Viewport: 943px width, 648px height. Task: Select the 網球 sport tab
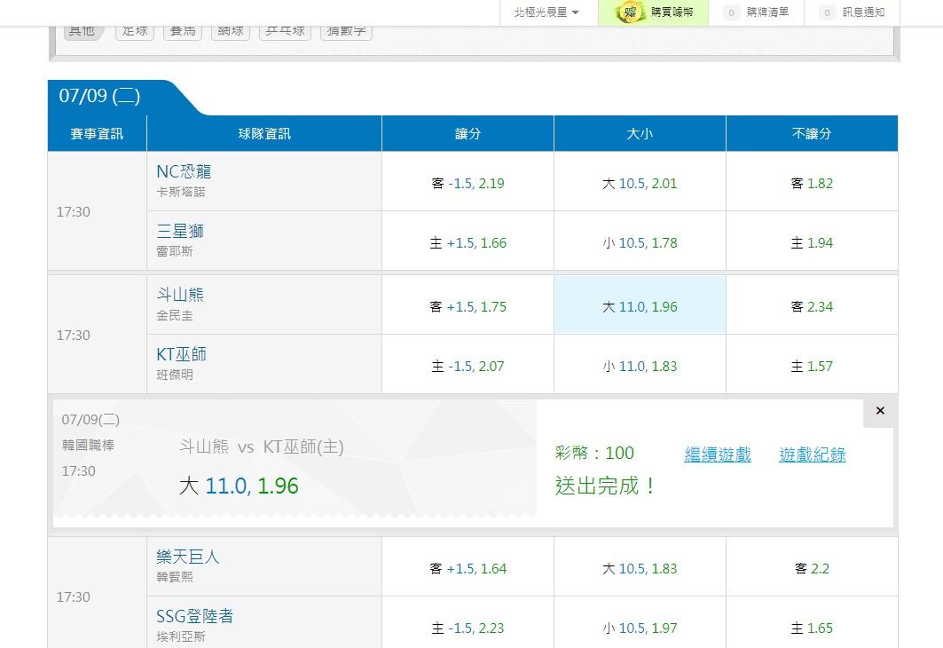pos(231,31)
